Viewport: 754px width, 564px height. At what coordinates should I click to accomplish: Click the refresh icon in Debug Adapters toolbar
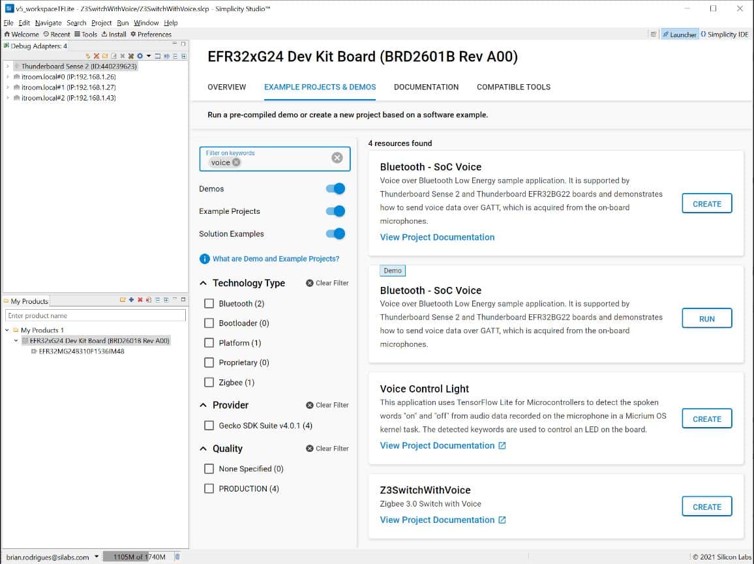(87, 56)
